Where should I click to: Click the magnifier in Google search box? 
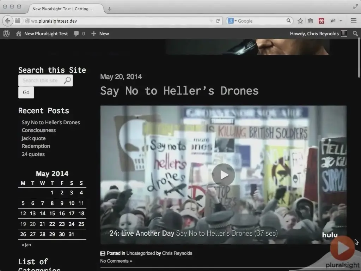coord(288,21)
